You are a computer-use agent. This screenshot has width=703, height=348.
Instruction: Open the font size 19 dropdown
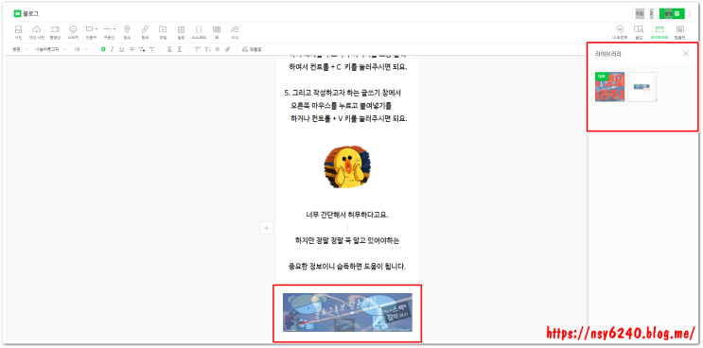80,49
